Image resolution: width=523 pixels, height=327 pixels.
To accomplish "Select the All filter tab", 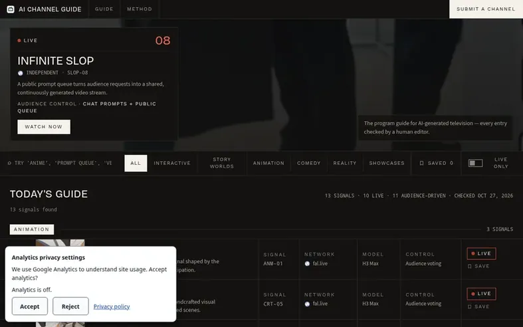I will click(136, 163).
